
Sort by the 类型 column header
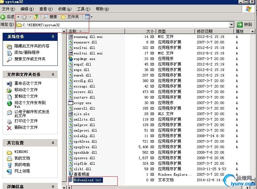click(175, 31)
